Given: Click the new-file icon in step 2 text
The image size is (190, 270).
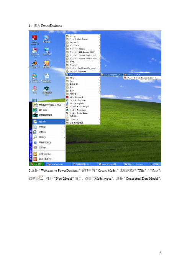Looking at the screenshot, I should 41,178.
